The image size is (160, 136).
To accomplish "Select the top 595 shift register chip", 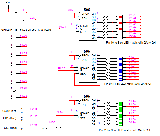I will (88, 23).
